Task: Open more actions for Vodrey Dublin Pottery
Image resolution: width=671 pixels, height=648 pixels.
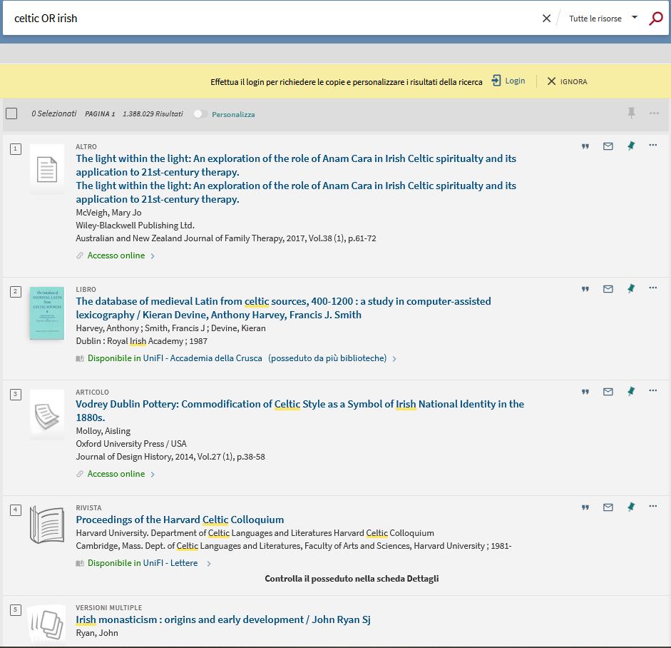Action: click(653, 390)
